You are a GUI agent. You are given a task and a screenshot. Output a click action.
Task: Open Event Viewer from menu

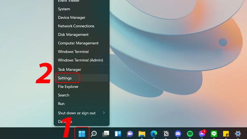(x=82, y=1)
